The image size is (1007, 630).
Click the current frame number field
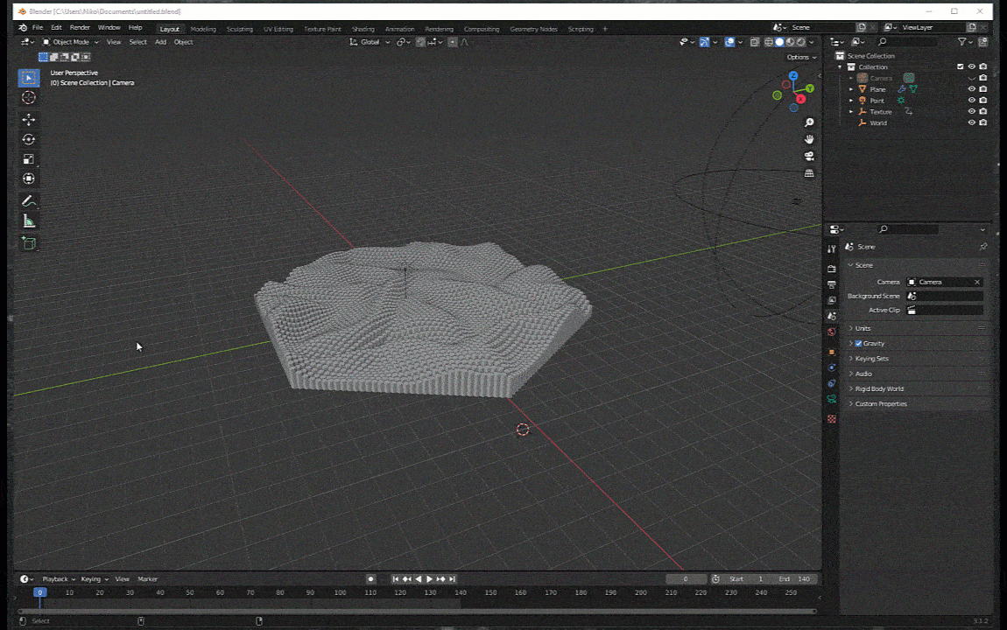686,578
